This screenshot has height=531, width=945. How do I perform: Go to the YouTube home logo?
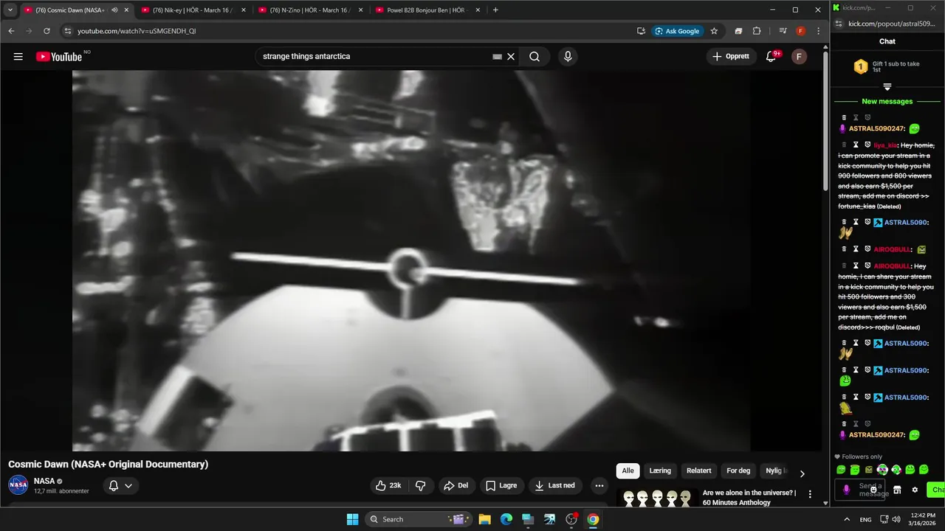point(59,57)
